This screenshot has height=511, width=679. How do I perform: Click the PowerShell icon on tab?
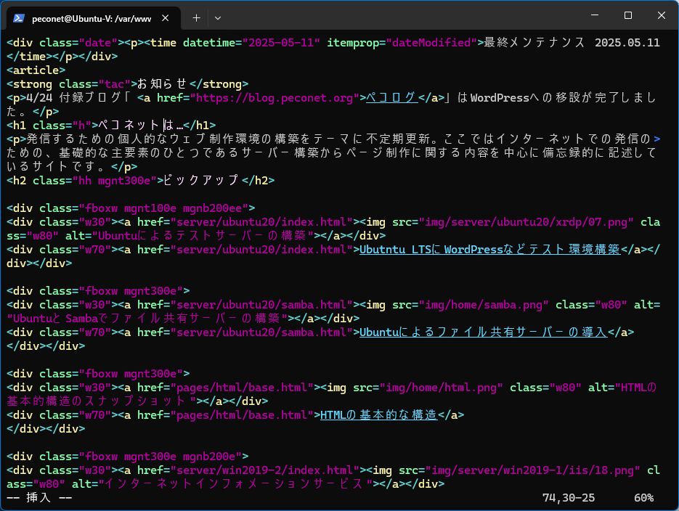coord(19,18)
